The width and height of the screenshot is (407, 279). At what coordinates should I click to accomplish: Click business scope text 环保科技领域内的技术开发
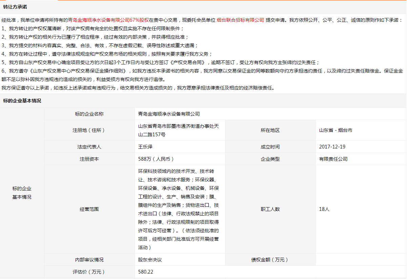(x=179, y=209)
